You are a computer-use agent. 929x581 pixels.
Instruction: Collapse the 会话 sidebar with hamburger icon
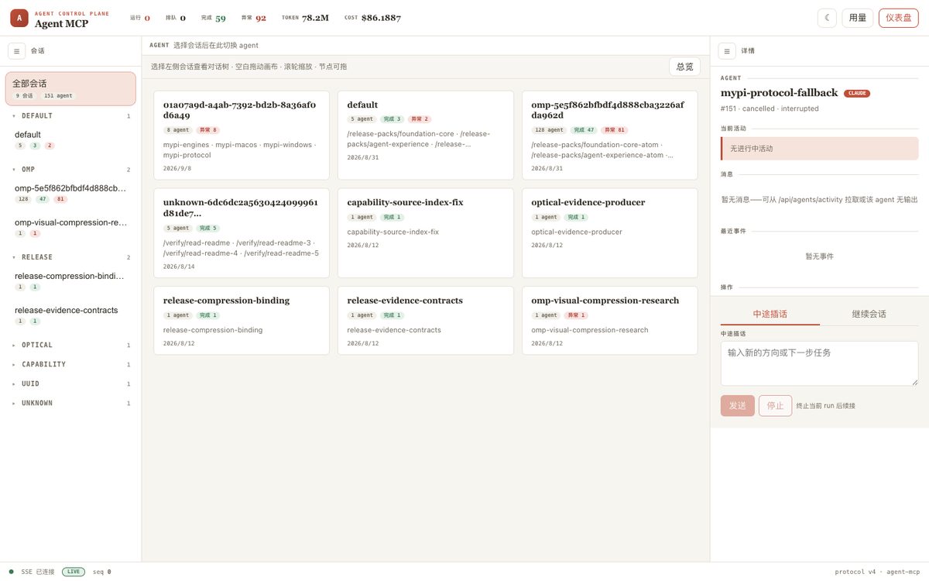coord(17,50)
